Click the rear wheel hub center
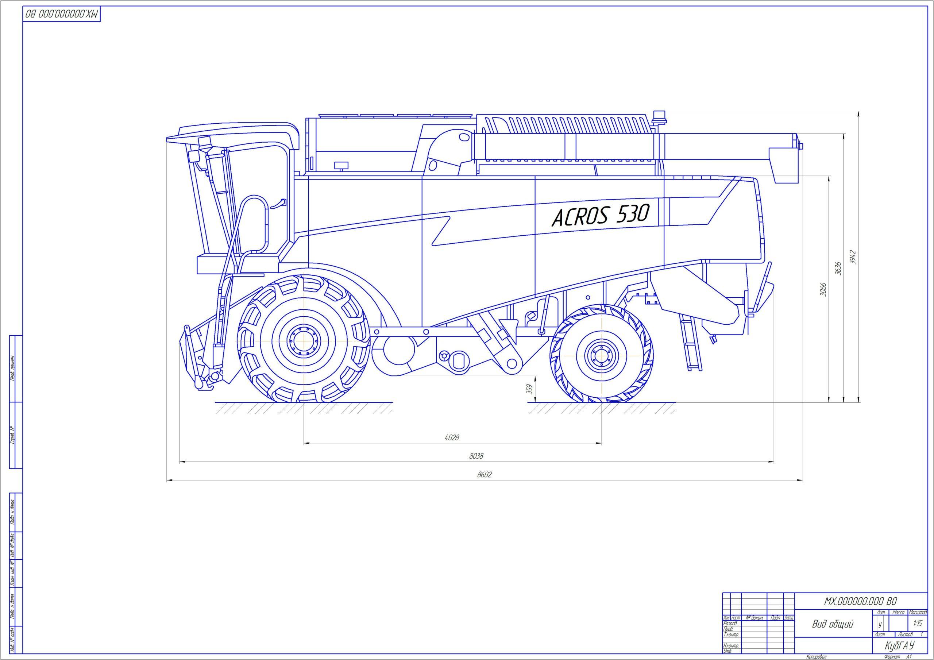Image resolution: width=934 pixels, height=660 pixels. pos(602,356)
